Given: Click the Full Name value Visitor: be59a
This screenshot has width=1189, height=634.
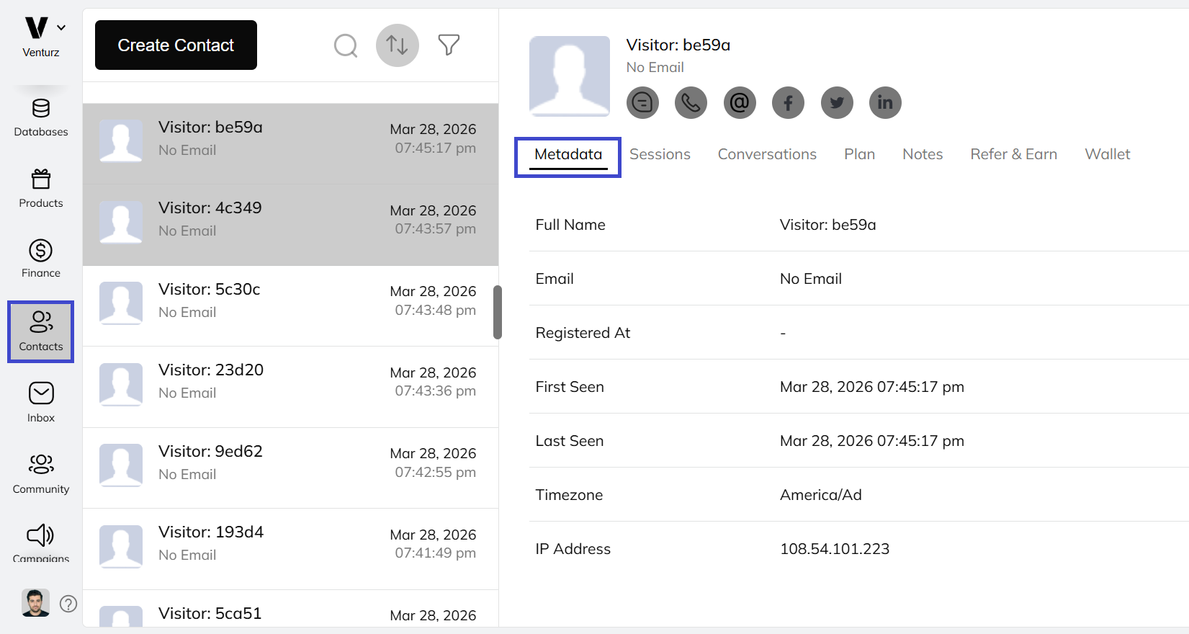Looking at the screenshot, I should 827,225.
